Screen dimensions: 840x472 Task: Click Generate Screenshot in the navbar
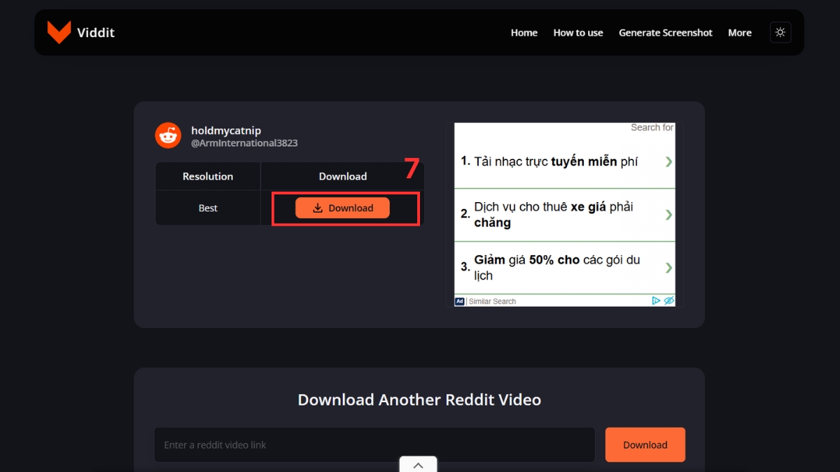pyautogui.click(x=665, y=32)
